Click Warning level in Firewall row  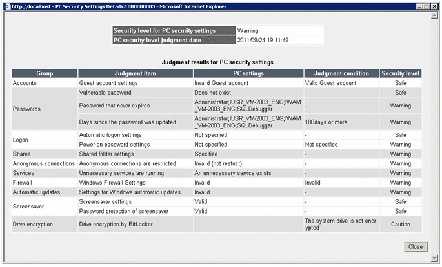pyautogui.click(x=400, y=183)
